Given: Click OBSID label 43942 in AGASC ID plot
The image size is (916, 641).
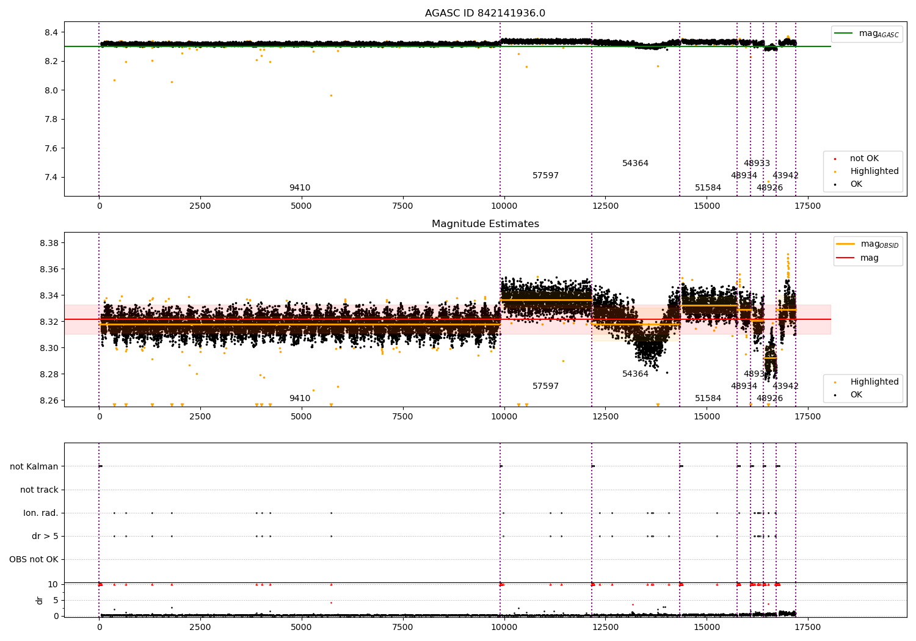Looking at the screenshot, I should [785, 176].
